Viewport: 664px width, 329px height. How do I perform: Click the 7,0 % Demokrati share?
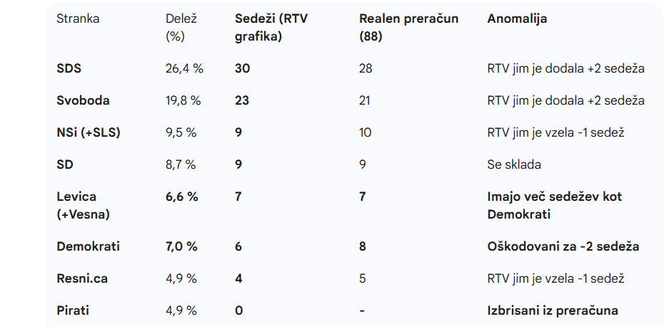click(182, 246)
